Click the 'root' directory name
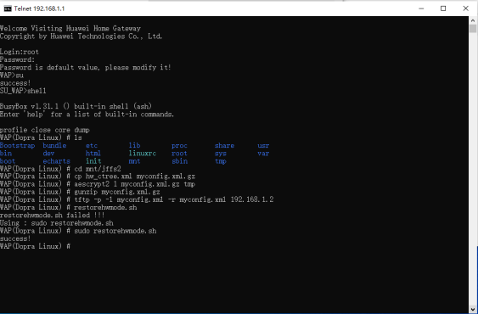478x314 pixels. (179, 154)
